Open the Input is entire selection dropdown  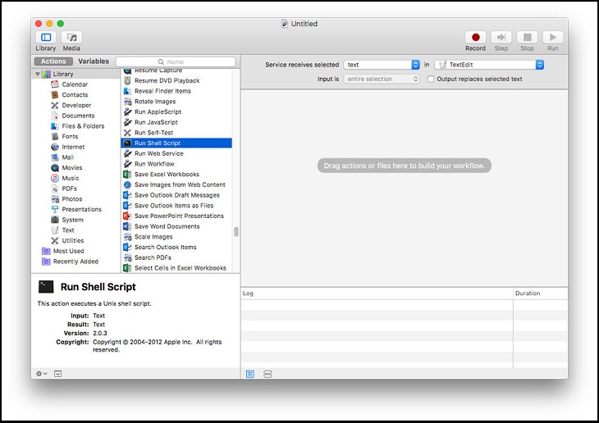pyautogui.click(x=382, y=79)
